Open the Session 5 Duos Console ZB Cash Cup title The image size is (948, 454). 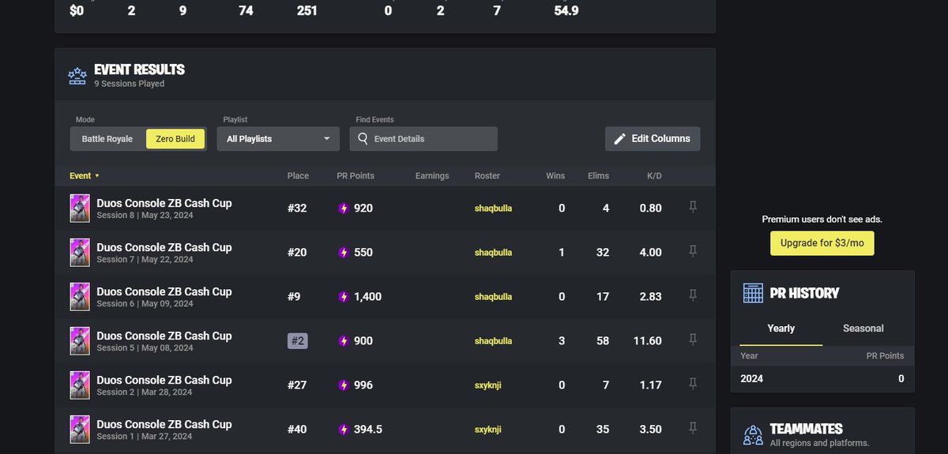point(164,336)
